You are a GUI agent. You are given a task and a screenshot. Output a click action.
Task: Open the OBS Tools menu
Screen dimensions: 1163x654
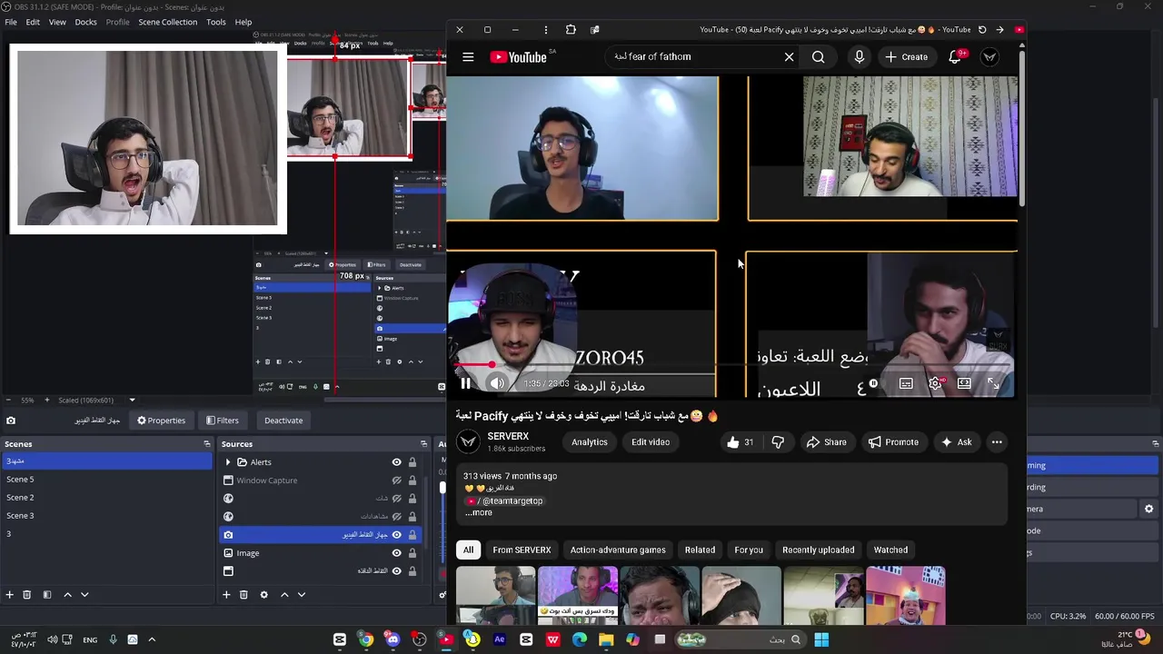[x=216, y=22]
